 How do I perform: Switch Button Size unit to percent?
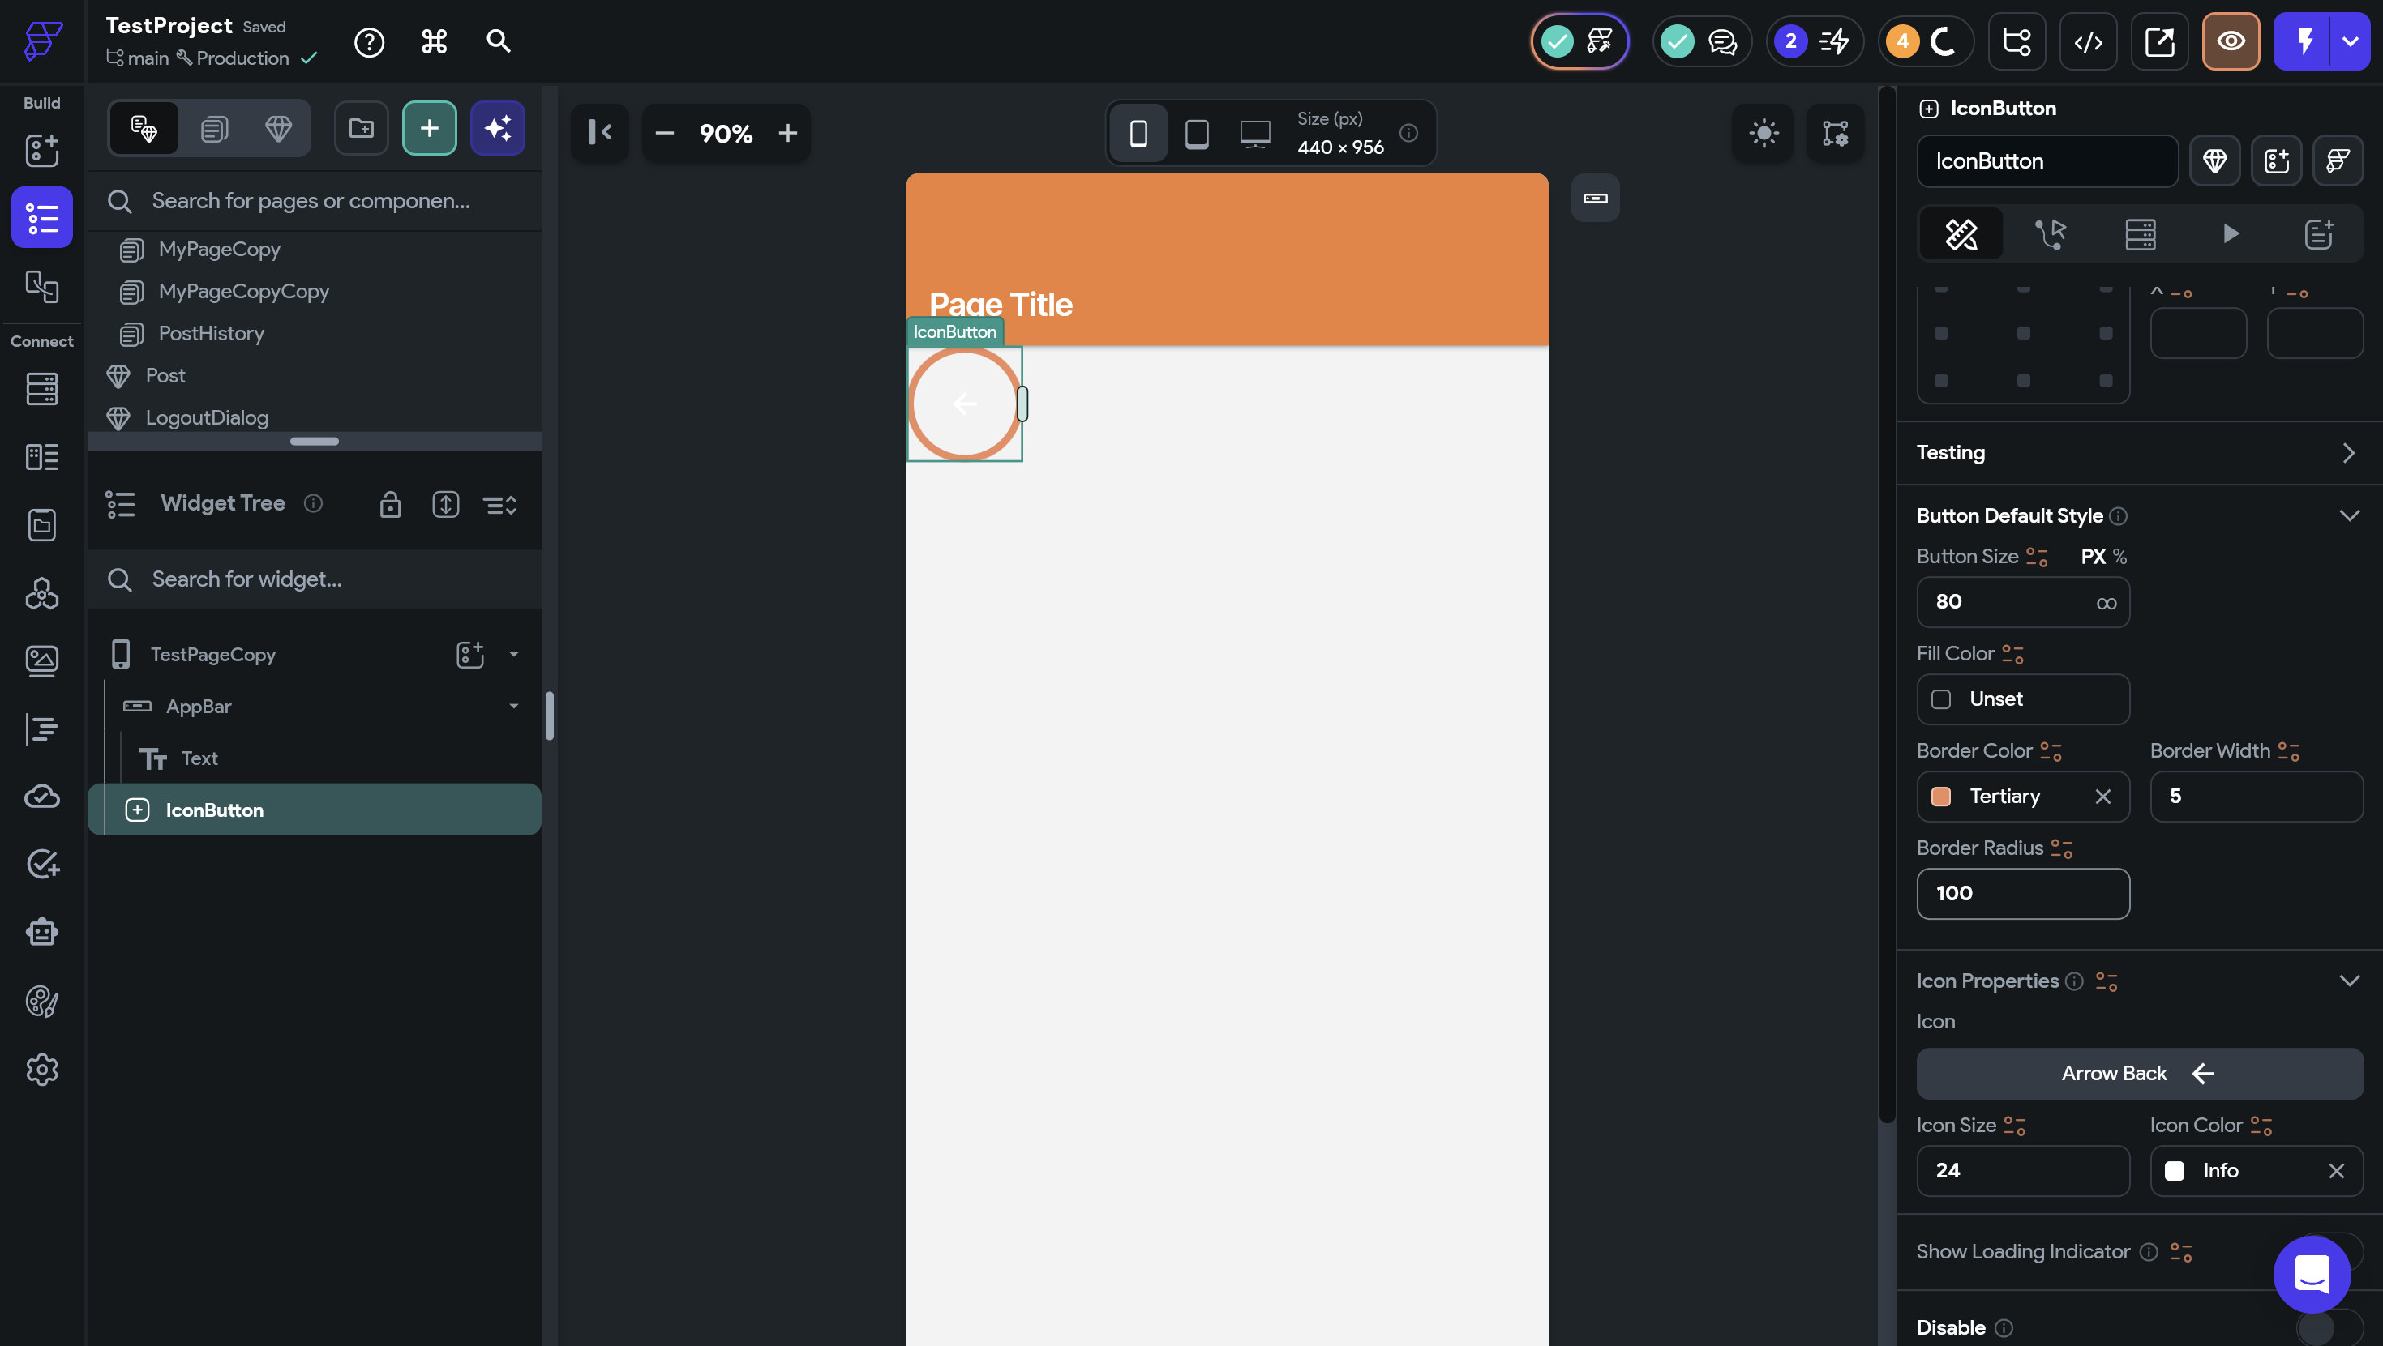[2120, 557]
